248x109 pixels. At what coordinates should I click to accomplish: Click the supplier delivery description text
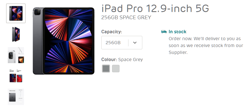(x=206, y=46)
